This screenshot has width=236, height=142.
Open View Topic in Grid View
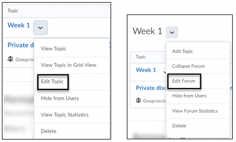coord(68,65)
